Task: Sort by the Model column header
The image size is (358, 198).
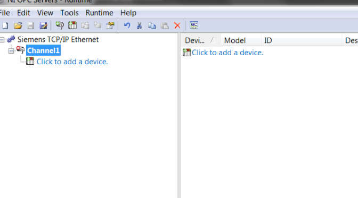Action: (241, 40)
